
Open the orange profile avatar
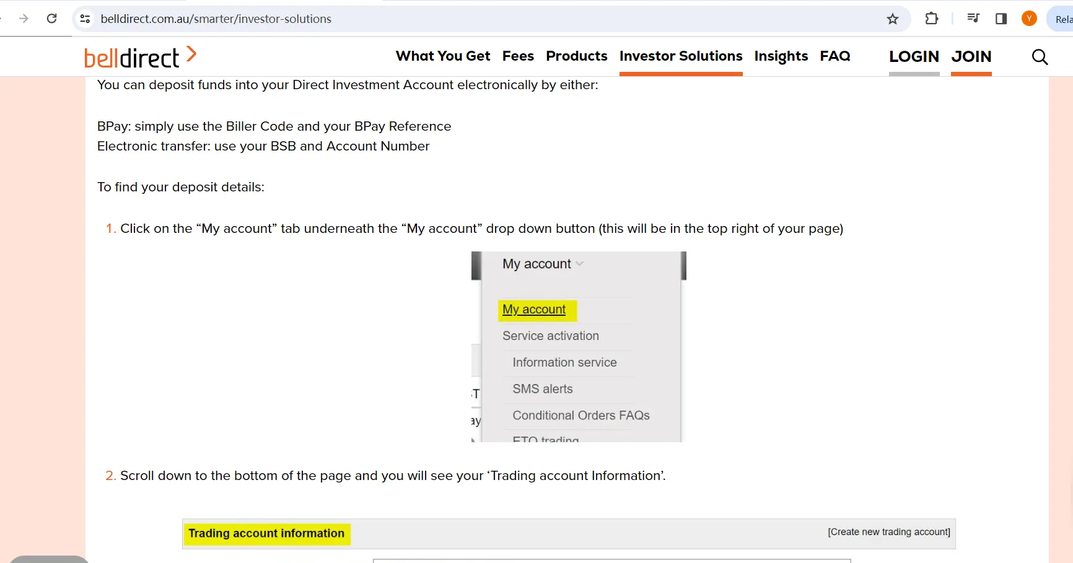tap(1029, 19)
